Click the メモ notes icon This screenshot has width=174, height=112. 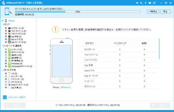point(10,74)
